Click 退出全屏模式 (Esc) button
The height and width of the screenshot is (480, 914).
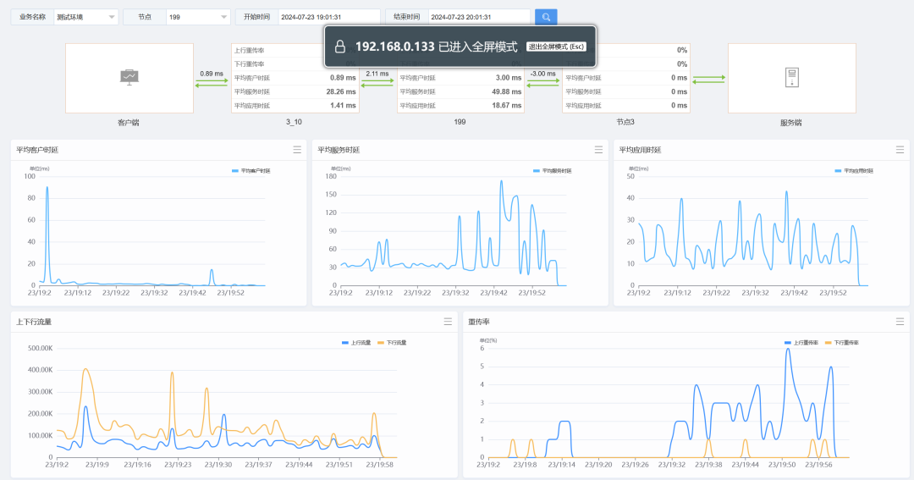click(556, 47)
